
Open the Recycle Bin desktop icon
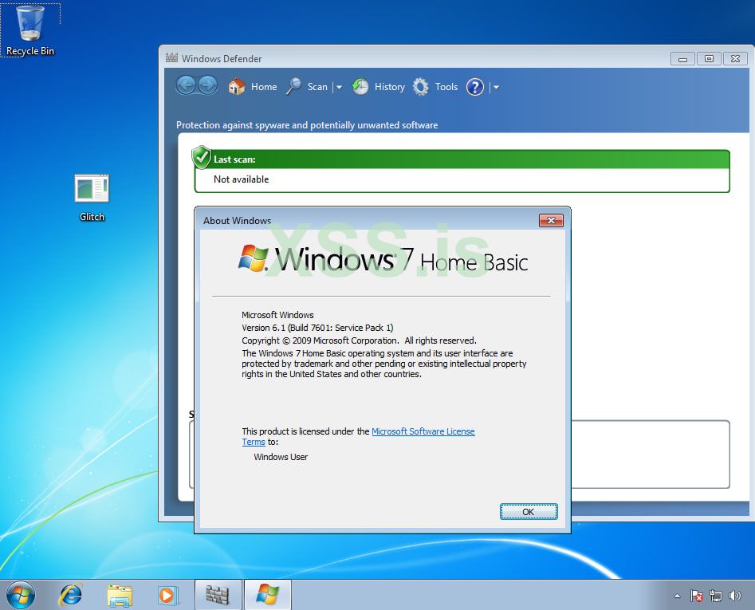(x=29, y=30)
